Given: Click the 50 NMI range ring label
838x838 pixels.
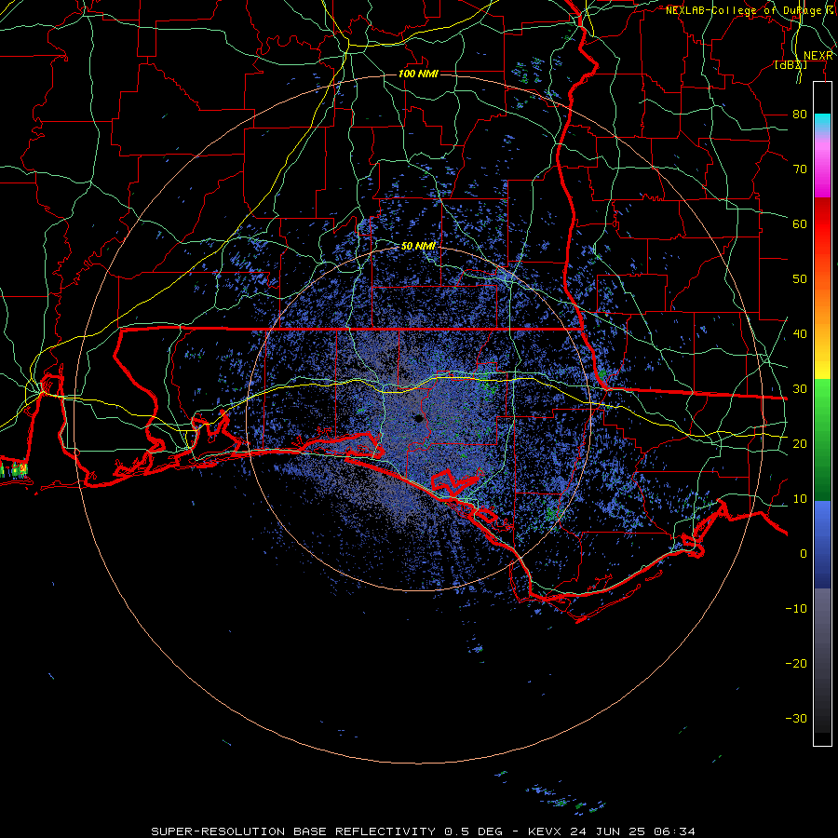Looking at the screenshot, I should [418, 246].
